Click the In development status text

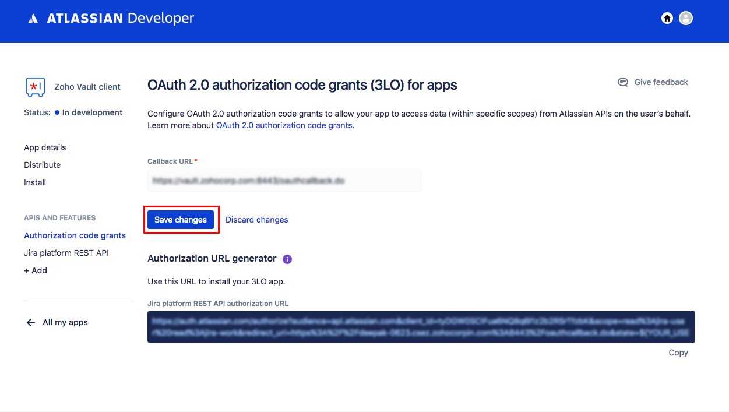click(x=92, y=112)
